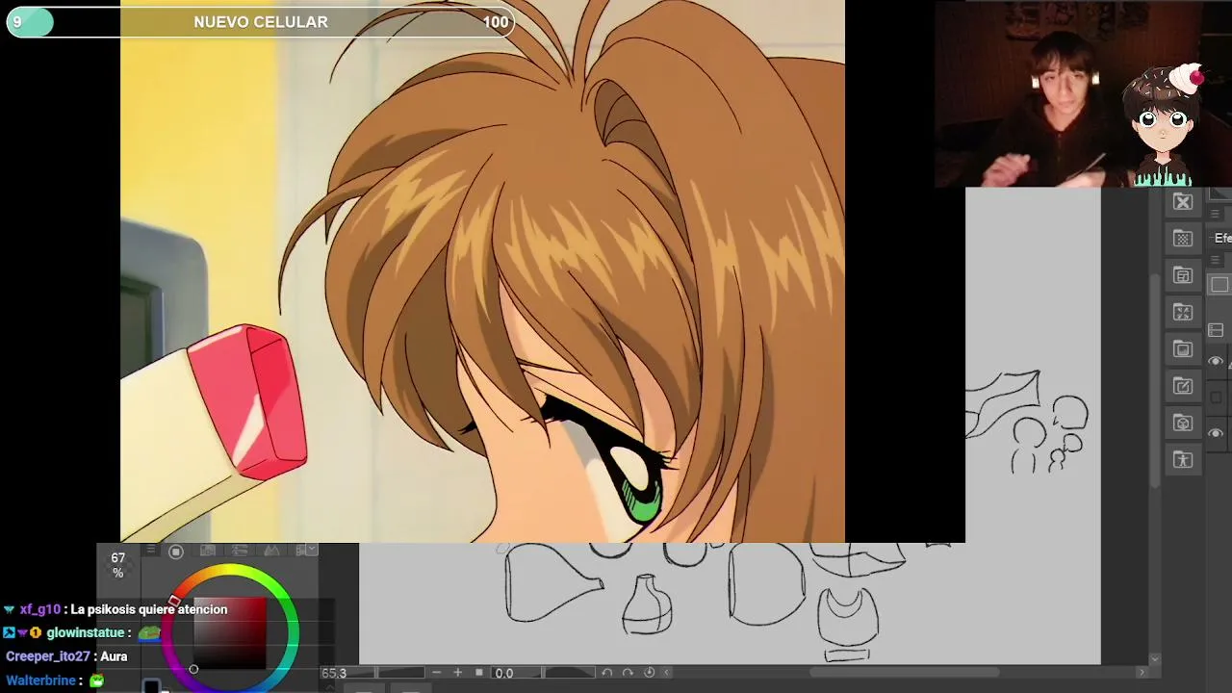Click the vertical scrollbar beside the canvas
The height and width of the screenshot is (693, 1232).
click(1155, 380)
